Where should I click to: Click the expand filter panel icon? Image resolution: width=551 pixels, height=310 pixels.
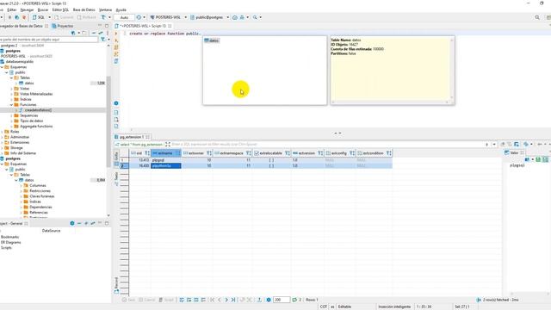[x=168, y=145]
